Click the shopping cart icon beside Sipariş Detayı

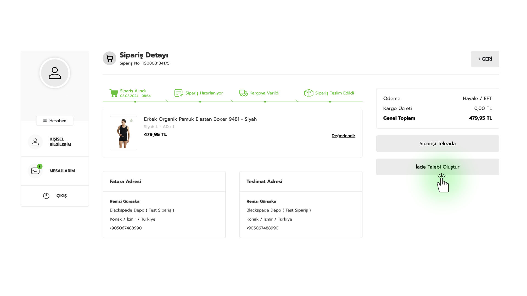[x=110, y=58]
